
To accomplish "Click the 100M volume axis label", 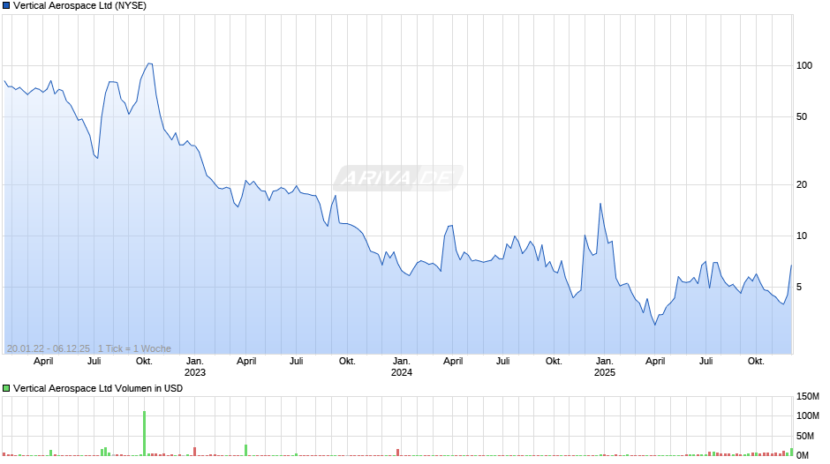I will pyautogui.click(x=808, y=415).
